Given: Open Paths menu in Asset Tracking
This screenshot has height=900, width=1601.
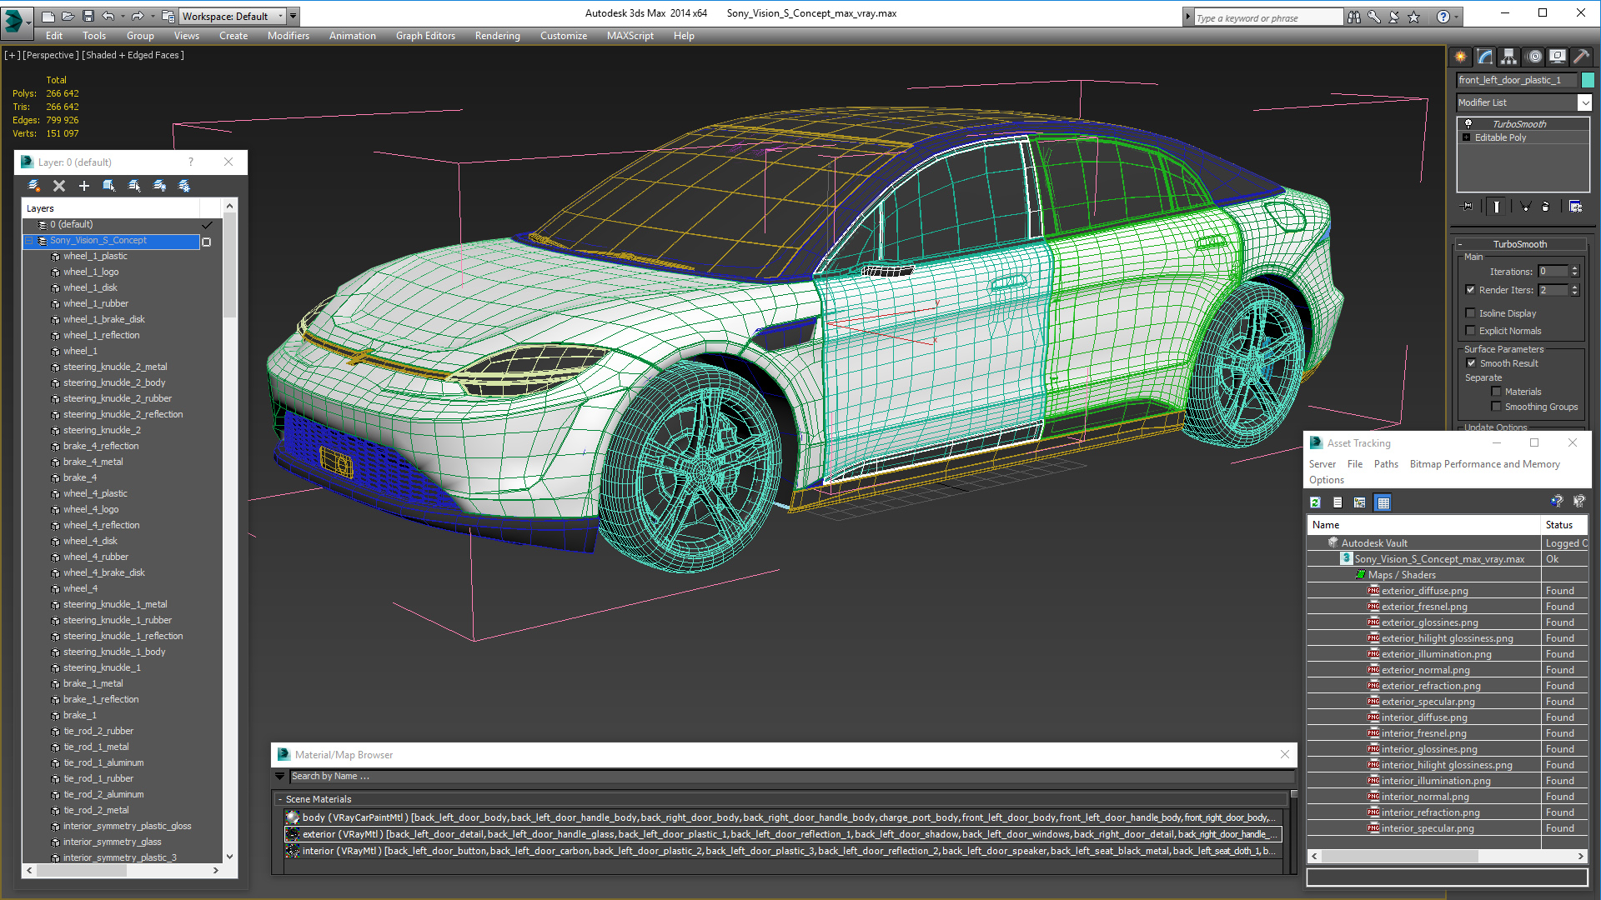Looking at the screenshot, I should (x=1386, y=464).
